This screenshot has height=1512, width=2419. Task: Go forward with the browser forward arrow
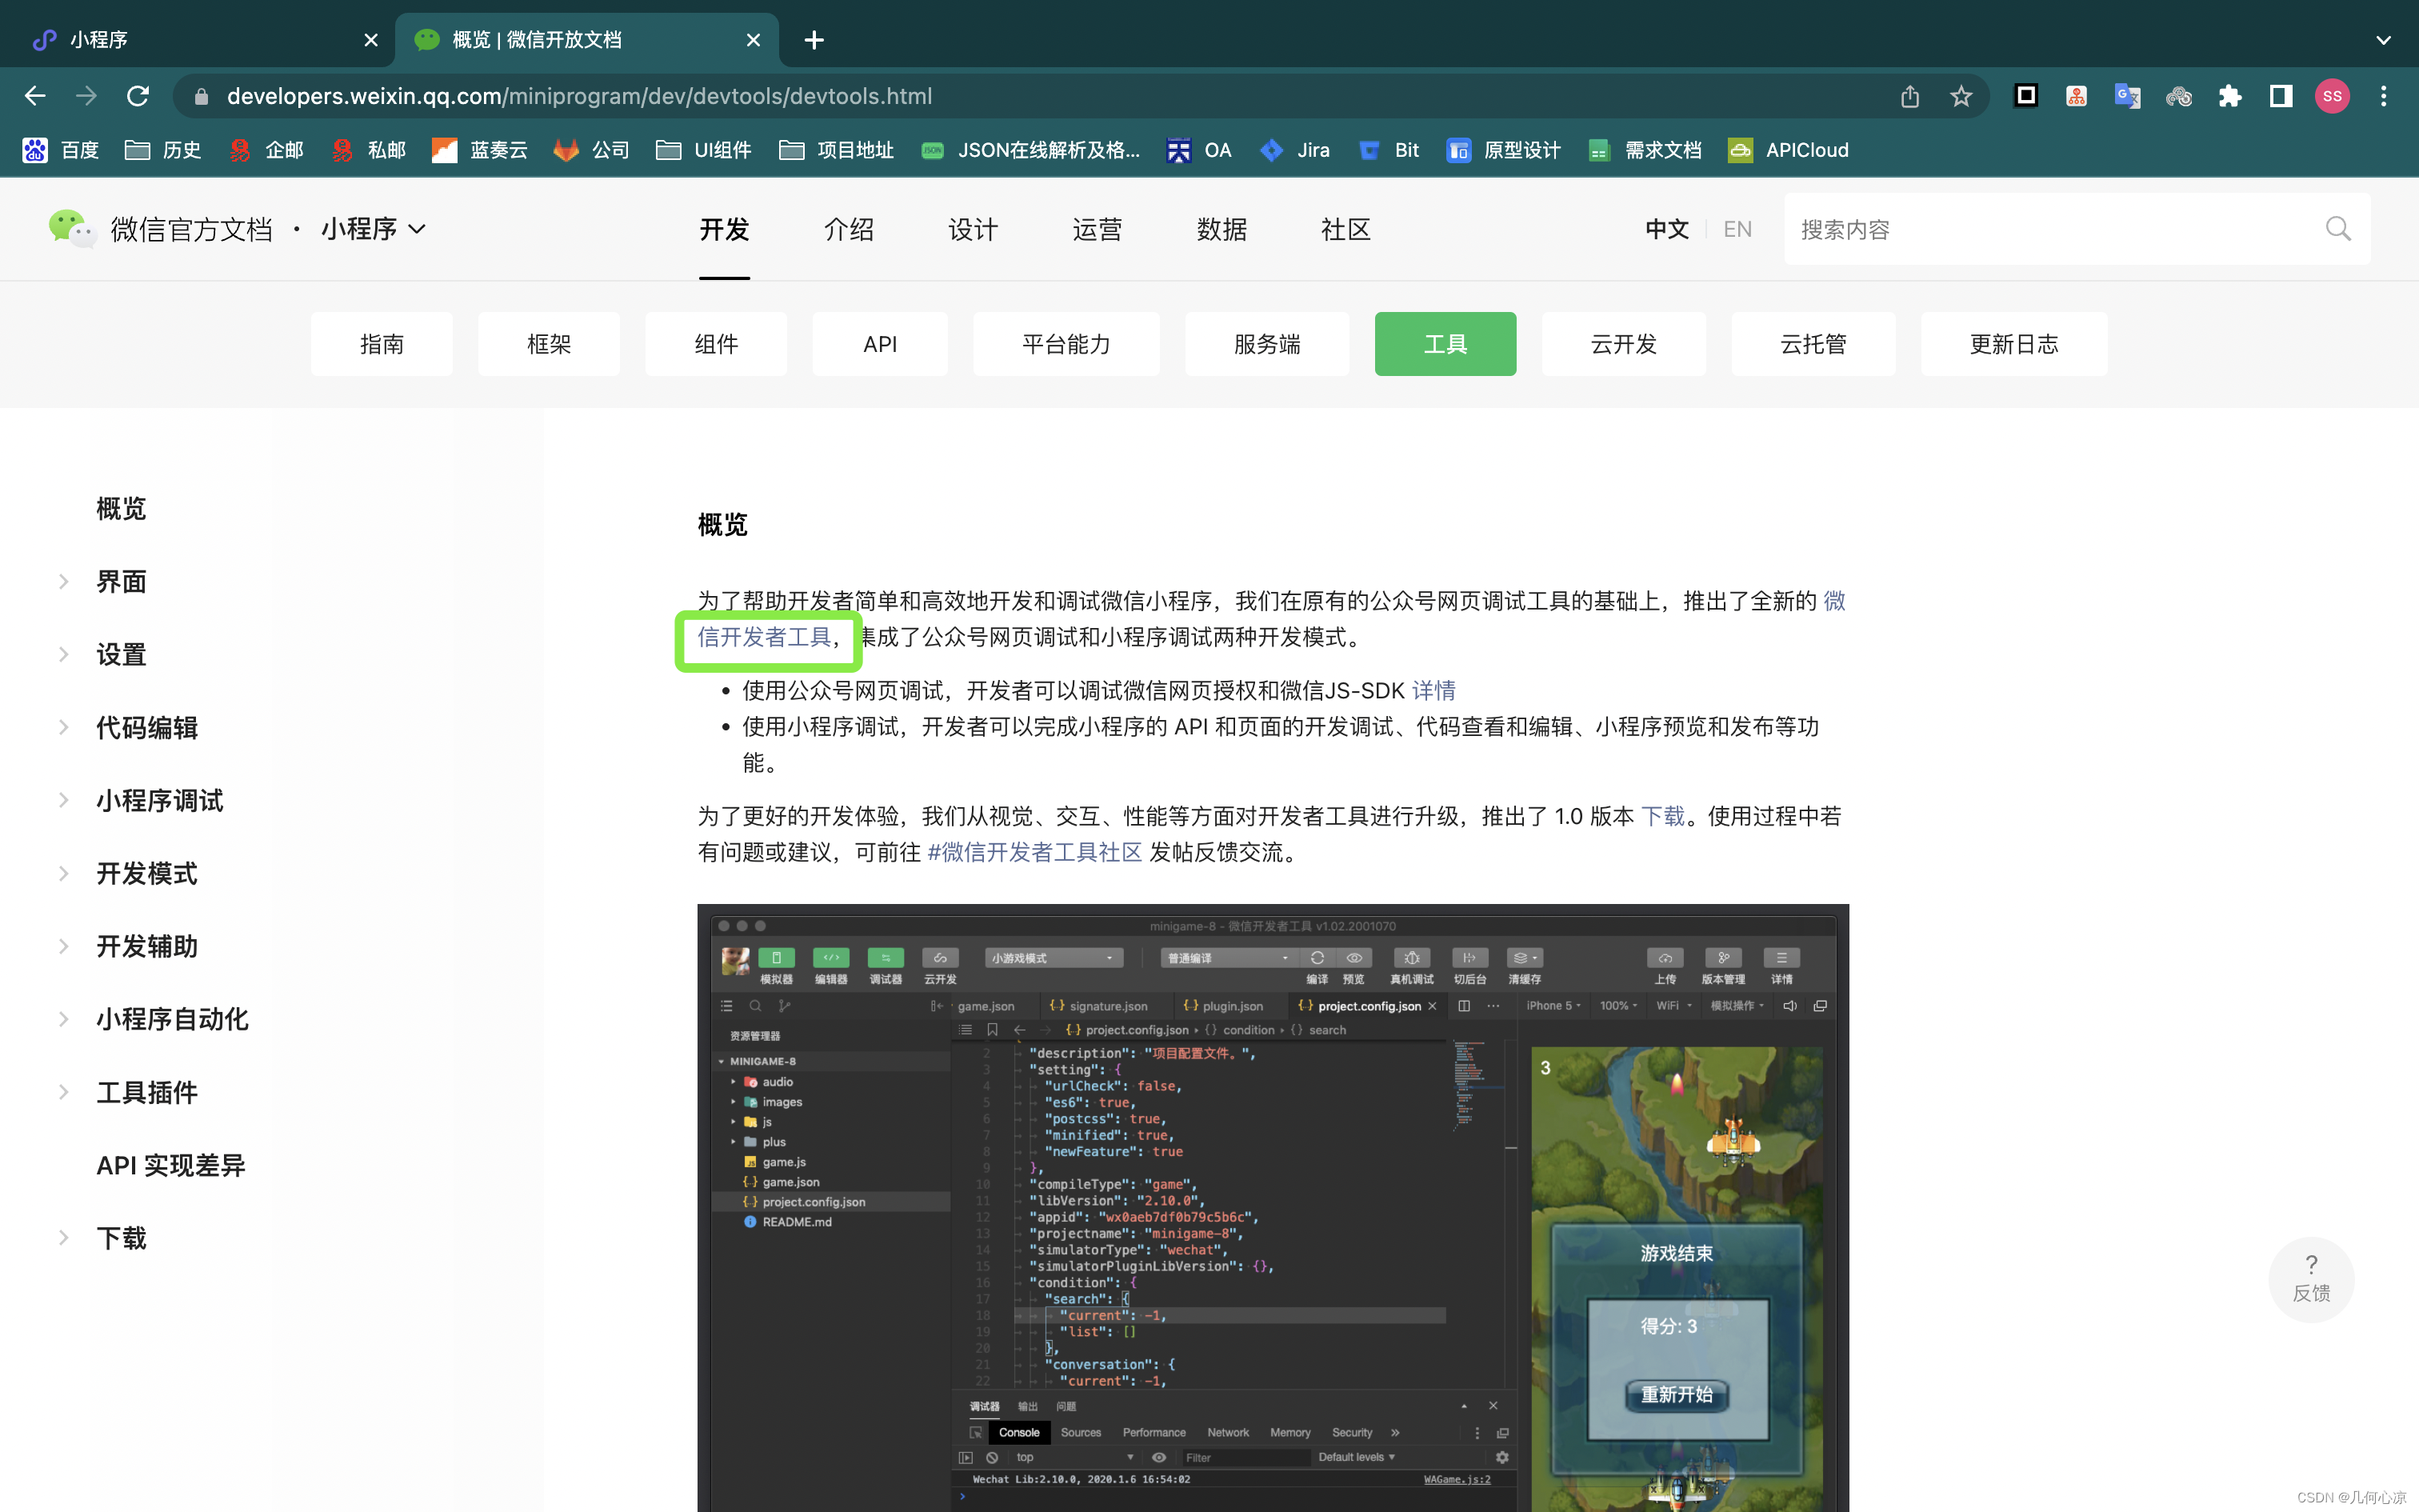(x=87, y=96)
